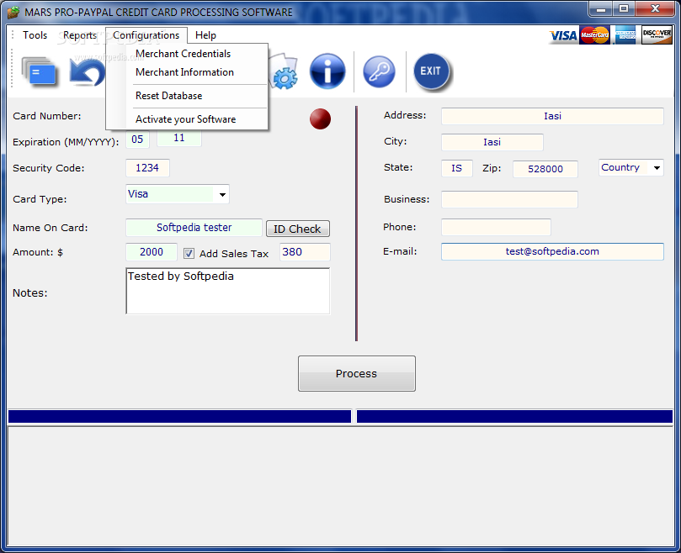Click the right dark blue status bar

tap(514, 416)
